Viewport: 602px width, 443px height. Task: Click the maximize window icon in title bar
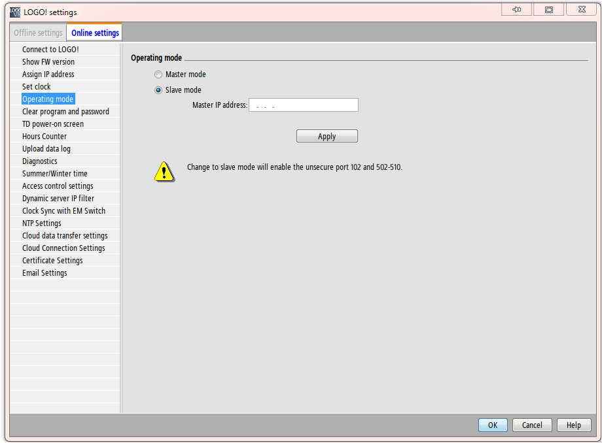click(x=549, y=10)
